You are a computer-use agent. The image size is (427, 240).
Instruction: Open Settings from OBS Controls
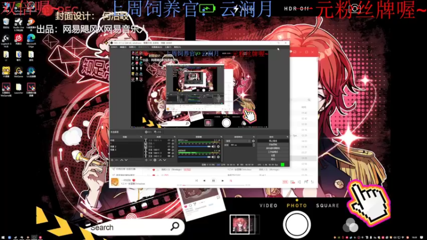pos(273,155)
